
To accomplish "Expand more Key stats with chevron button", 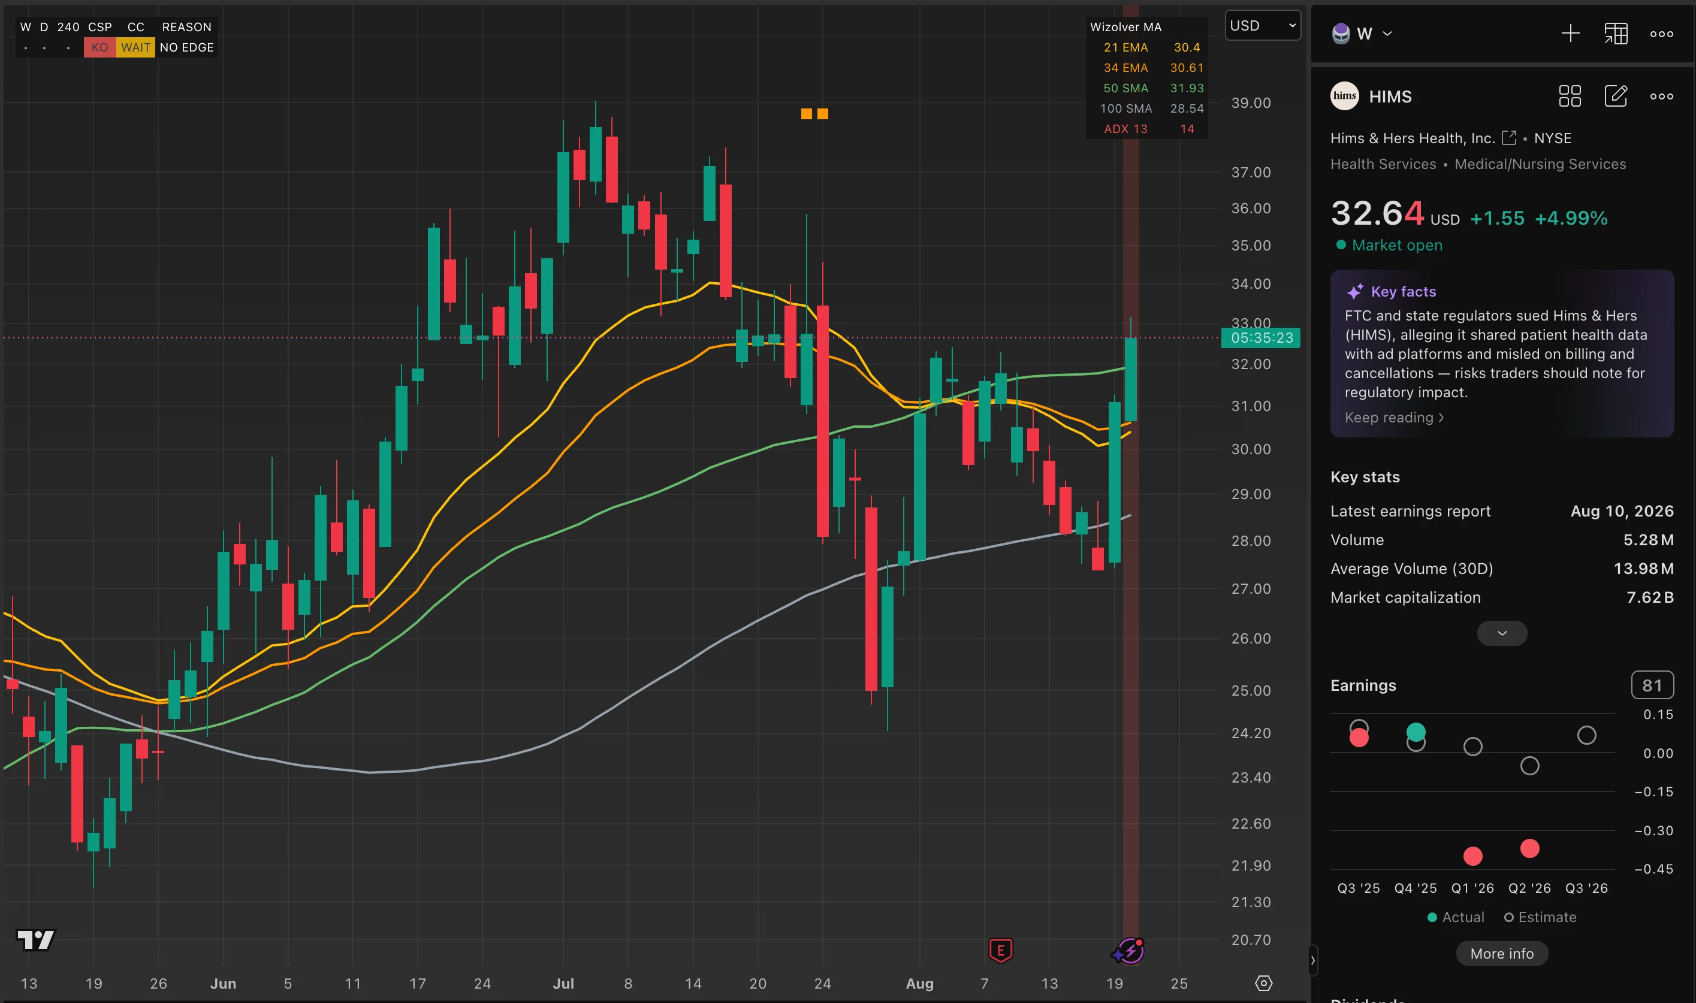I will [1501, 633].
